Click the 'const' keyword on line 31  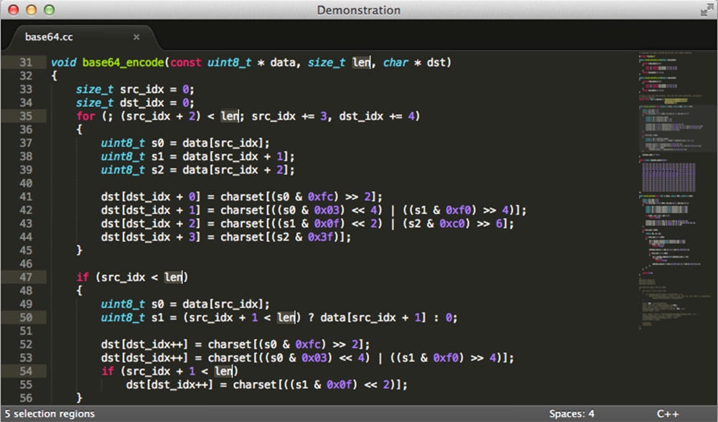(x=186, y=62)
